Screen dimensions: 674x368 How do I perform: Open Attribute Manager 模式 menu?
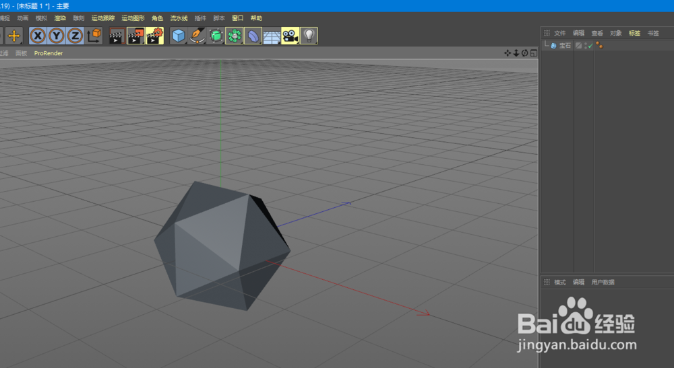(559, 282)
